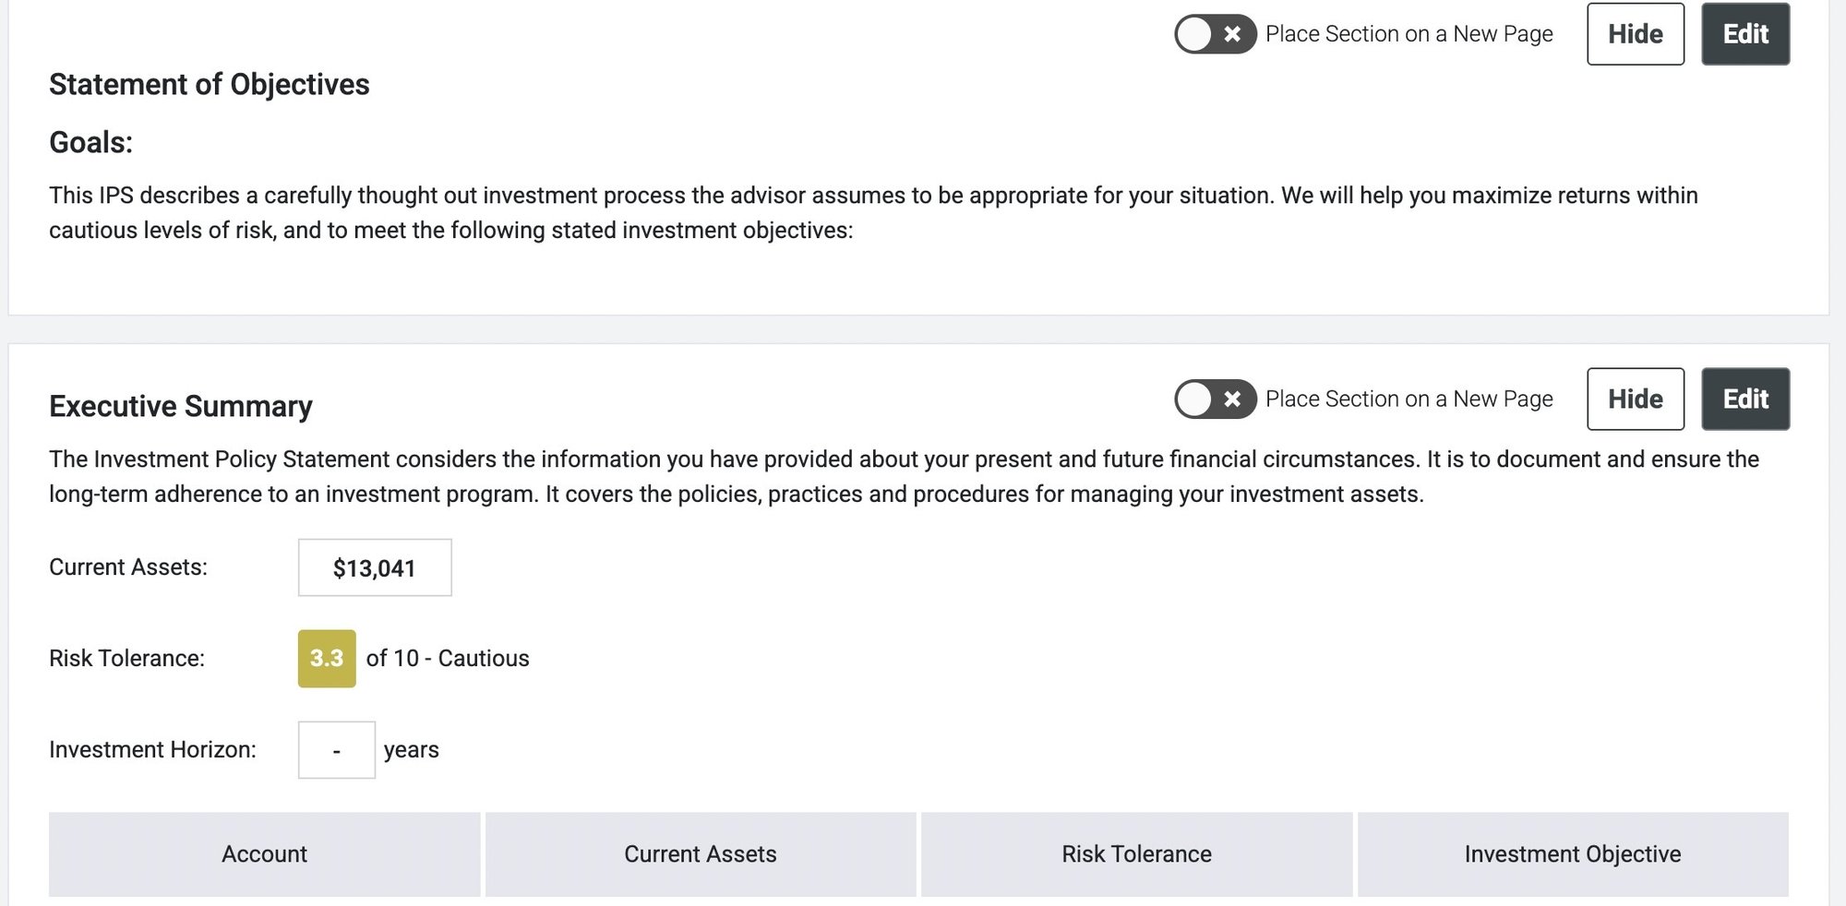Edit the Executive Summary section

pyautogui.click(x=1745, y=399)
